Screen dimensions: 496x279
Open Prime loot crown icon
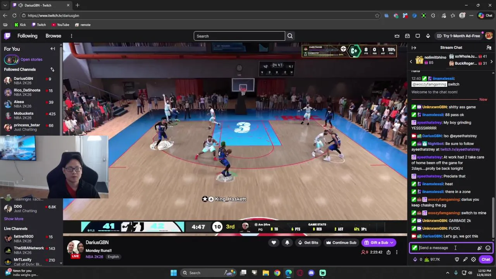pyautogui.click(x=397, y=36)
